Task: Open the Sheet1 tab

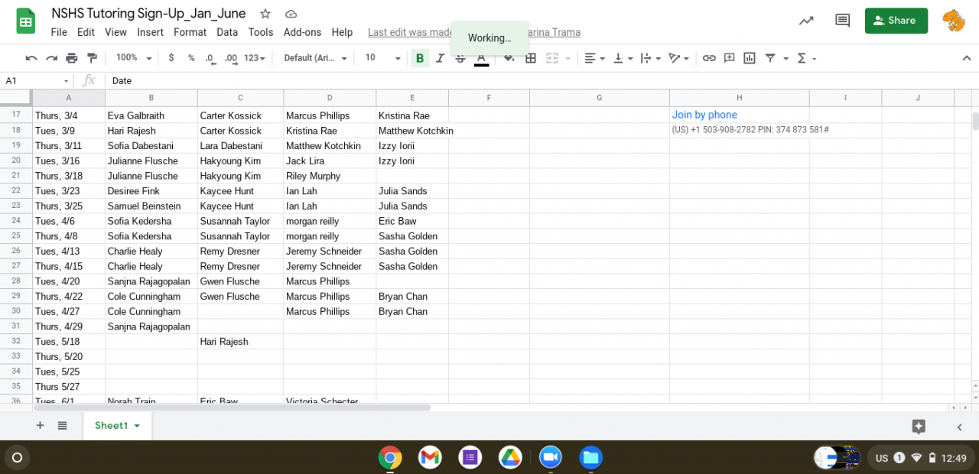Action: pos(117,426)
